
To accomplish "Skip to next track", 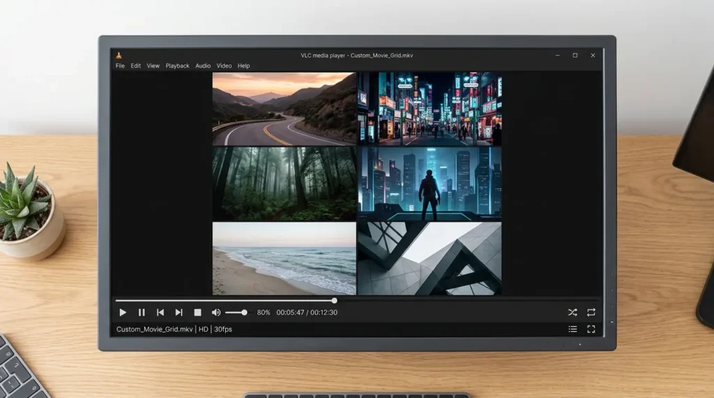I will 179,312.
